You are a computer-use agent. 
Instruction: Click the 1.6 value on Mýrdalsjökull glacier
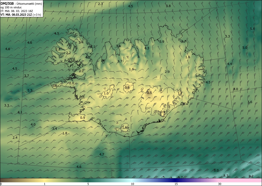coord(124,127)
